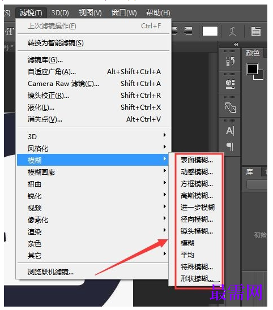Toggle the character and paragraph panels icon
The image size is (273, 310).
256,32
